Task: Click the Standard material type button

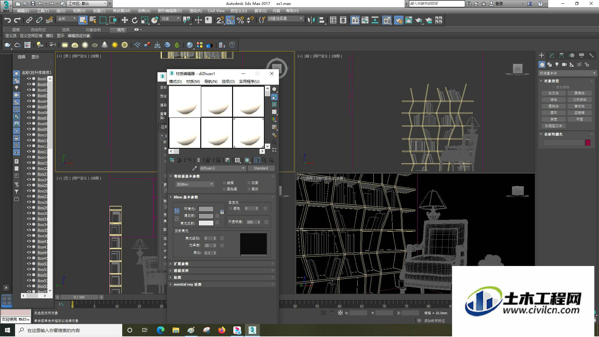Action: [x=261, y=168]
